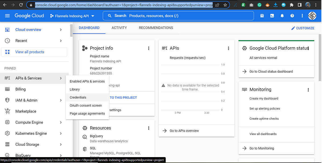Open the browser extensions puzzle icon
The height and width of the screenshot is (163, 322).
[x=292, y=5]
